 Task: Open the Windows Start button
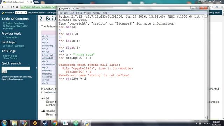(4, 123)
